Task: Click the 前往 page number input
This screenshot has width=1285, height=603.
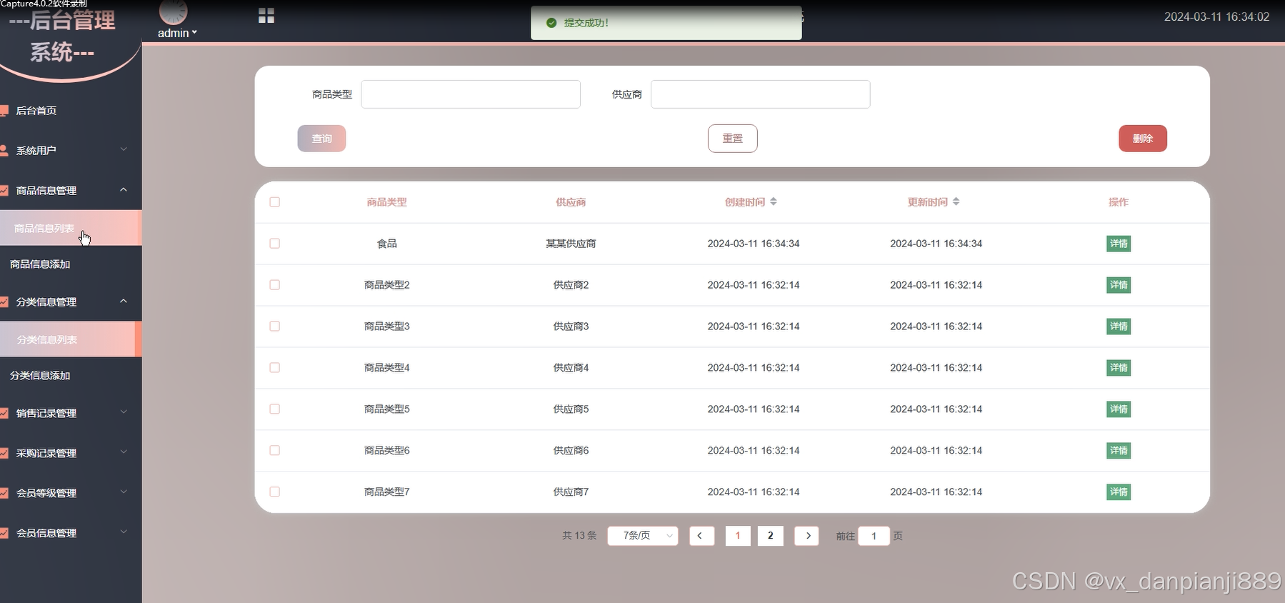Action: click(874, 536)
